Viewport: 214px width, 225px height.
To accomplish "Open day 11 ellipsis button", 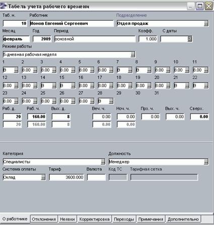I will pos(206,70).
